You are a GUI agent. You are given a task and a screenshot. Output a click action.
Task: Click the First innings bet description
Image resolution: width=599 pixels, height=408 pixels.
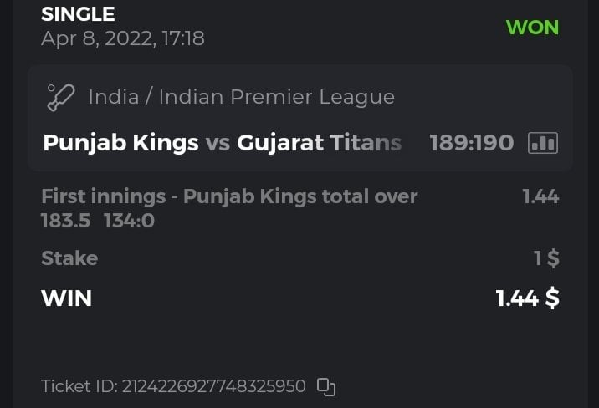(229, 197)
